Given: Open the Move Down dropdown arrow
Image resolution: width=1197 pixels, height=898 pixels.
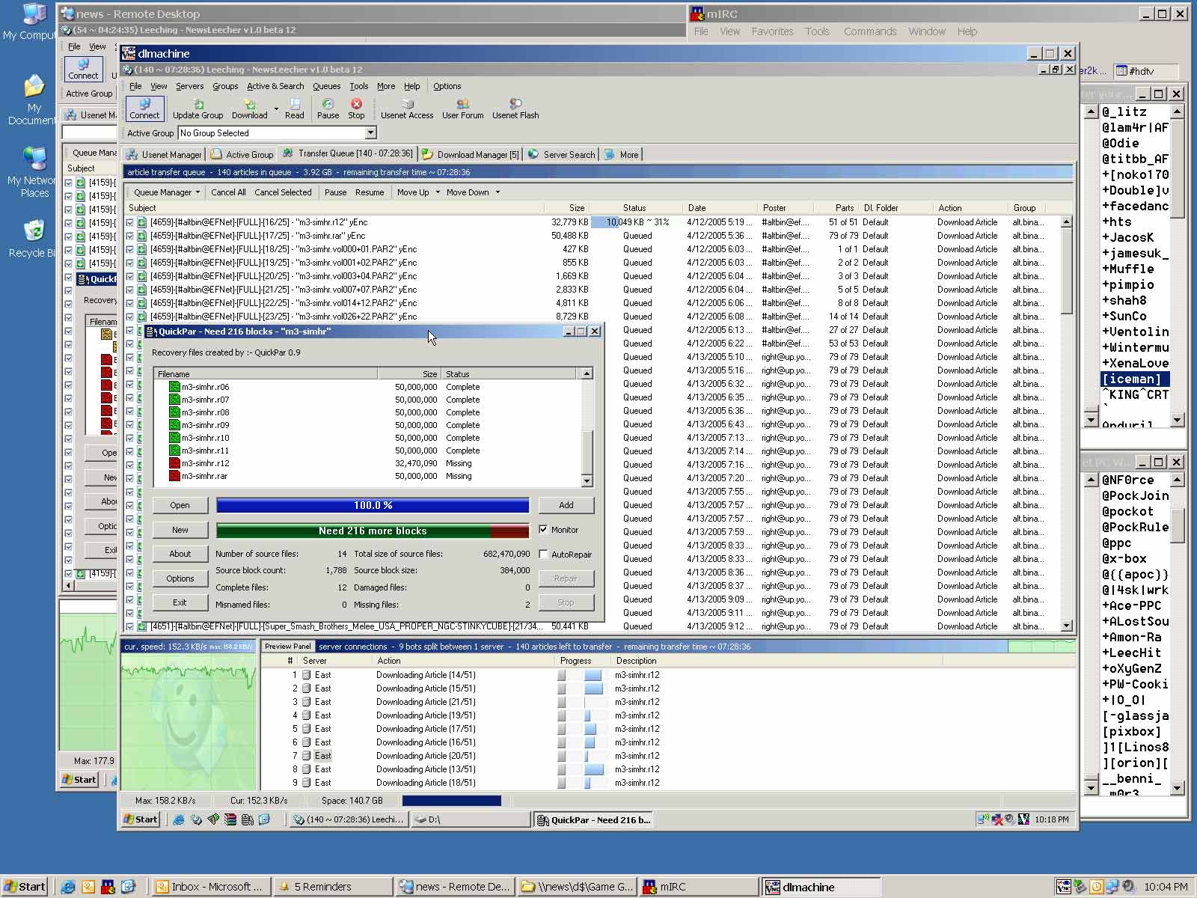Looking at the screenshot, I should (x=498, y=192).
